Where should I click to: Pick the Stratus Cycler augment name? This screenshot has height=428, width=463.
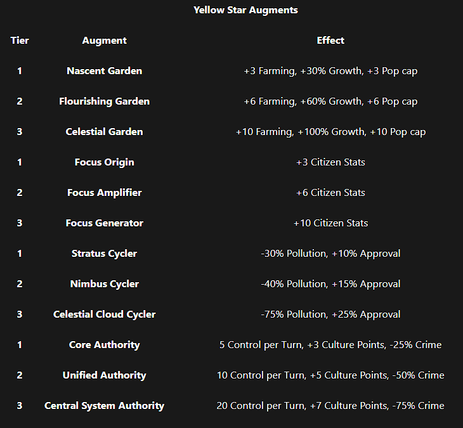point(104,254)
